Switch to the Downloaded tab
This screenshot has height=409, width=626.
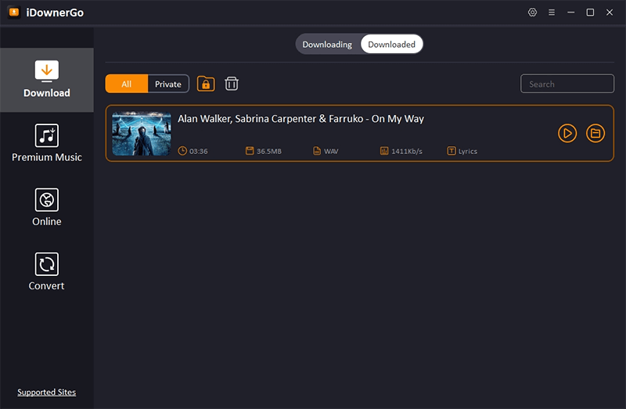(x=391, y=45)
